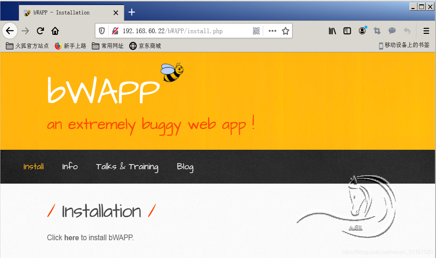Open the 京东商城 bookmark
Image resolution: width=436 pixels, height=258 pixels.
coord(145,46)
